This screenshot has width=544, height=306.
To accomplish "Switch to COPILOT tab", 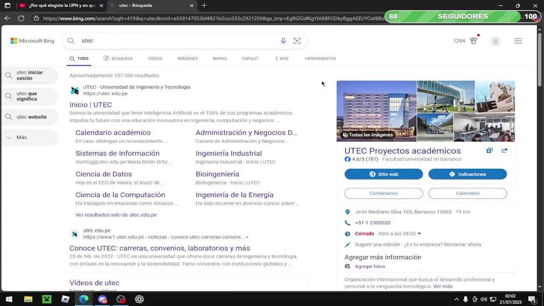I will 250,59.
